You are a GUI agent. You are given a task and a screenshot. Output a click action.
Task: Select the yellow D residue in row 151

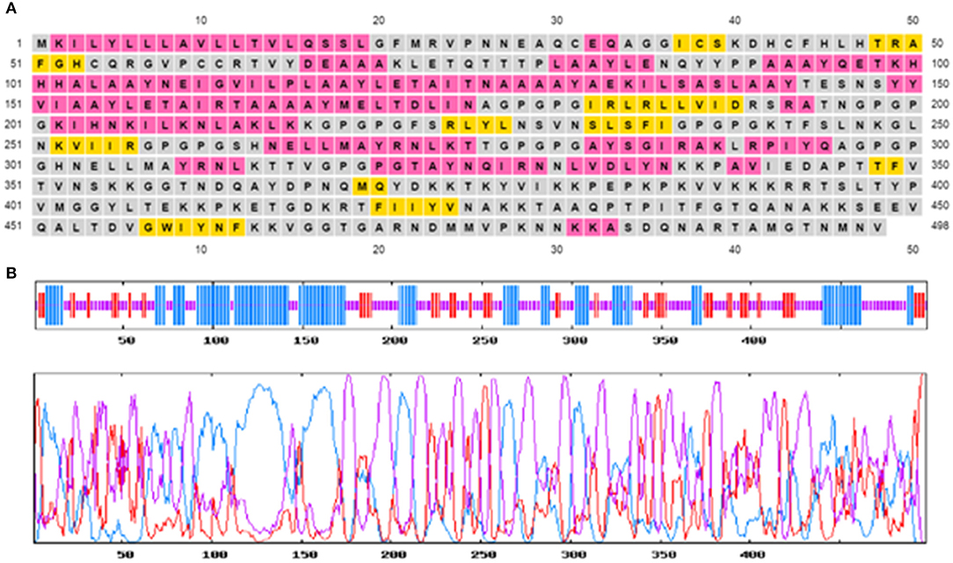coord(735,104)
